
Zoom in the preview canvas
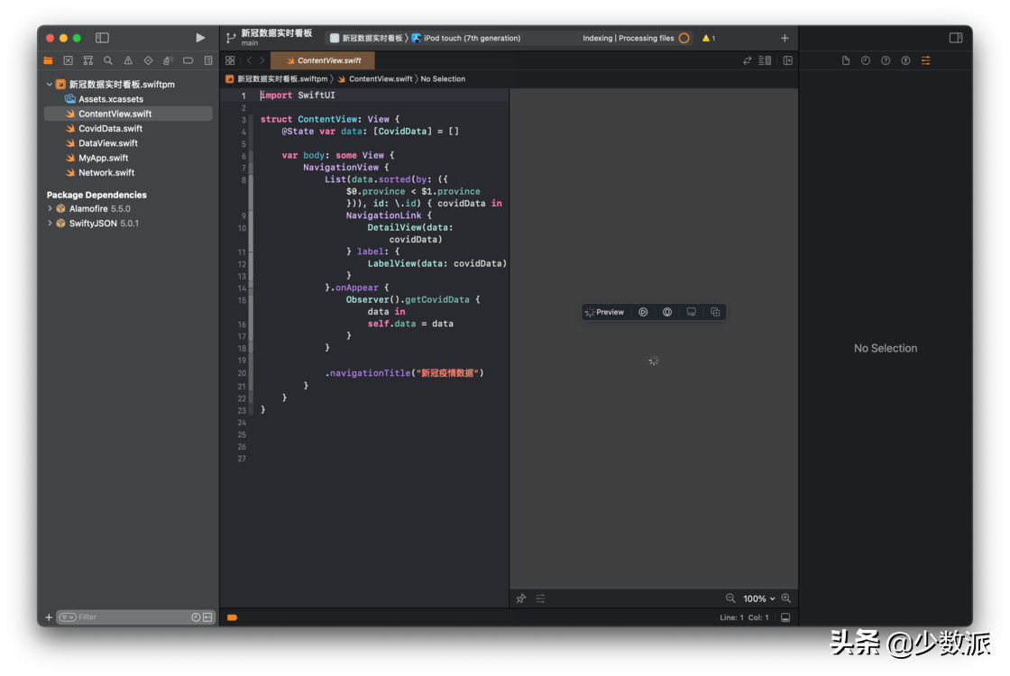[785, 598]
